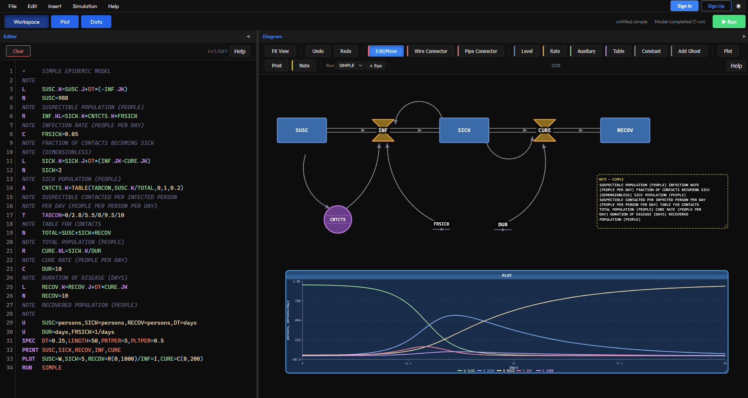Open the Run selector SIMPLE dropdown

point(350,65)
